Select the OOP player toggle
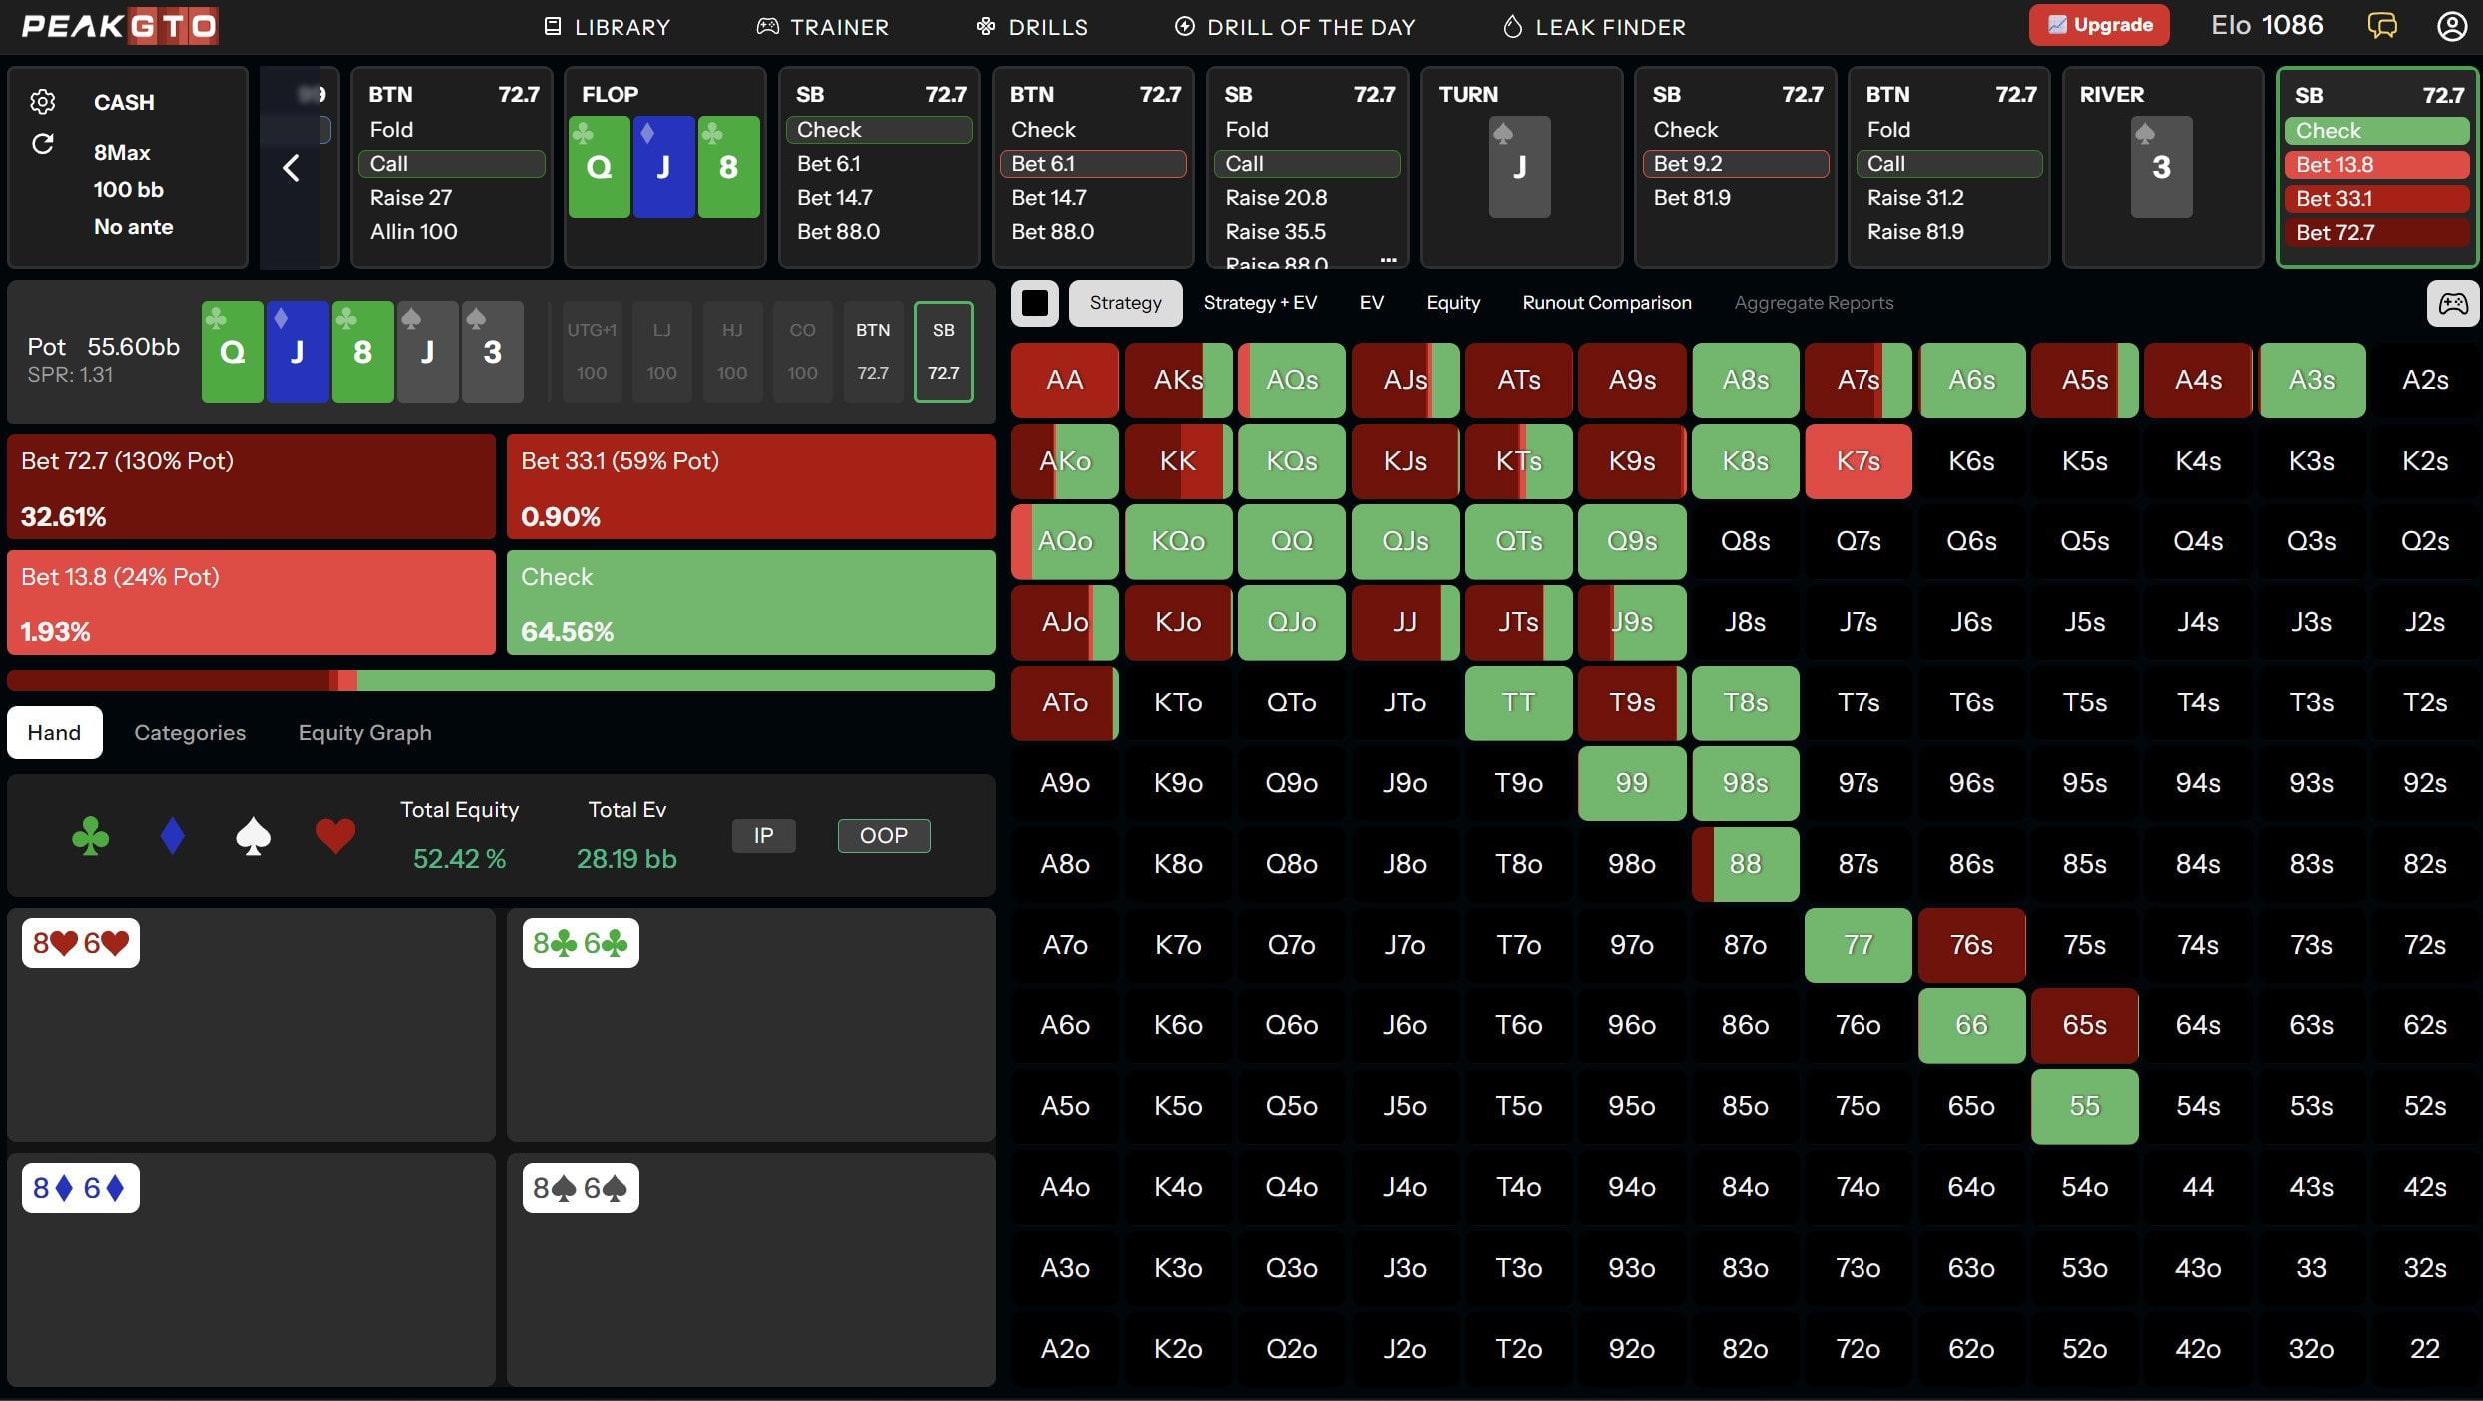The width and height of the screenshot is (2483, 1401). [x=884, y=836]
